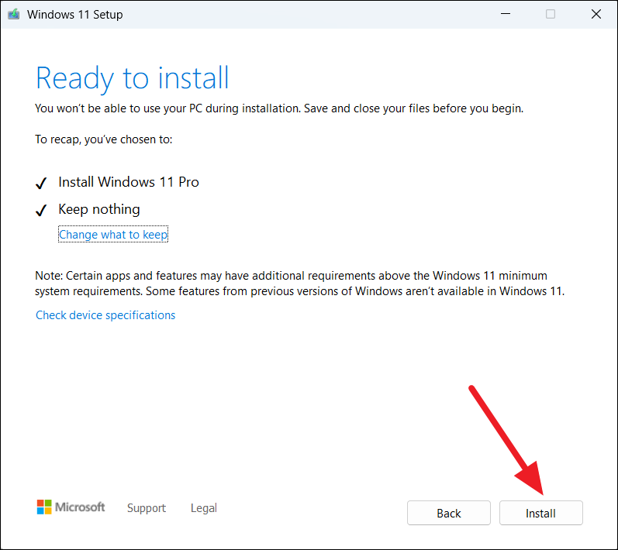Select the Keep nothing text
The width and height of the screenshot is (618, 550).
pyautogui.click(x=99, y=209)
